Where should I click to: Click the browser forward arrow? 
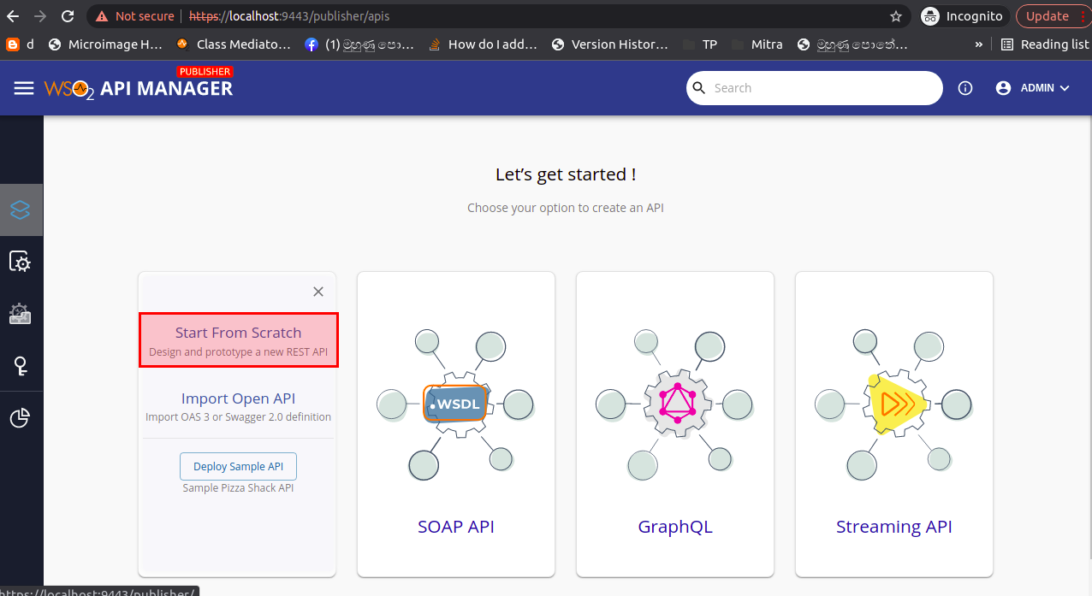(x=40, y=16)
